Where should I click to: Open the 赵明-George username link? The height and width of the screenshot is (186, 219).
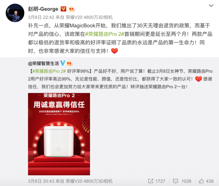pos(43,9)
